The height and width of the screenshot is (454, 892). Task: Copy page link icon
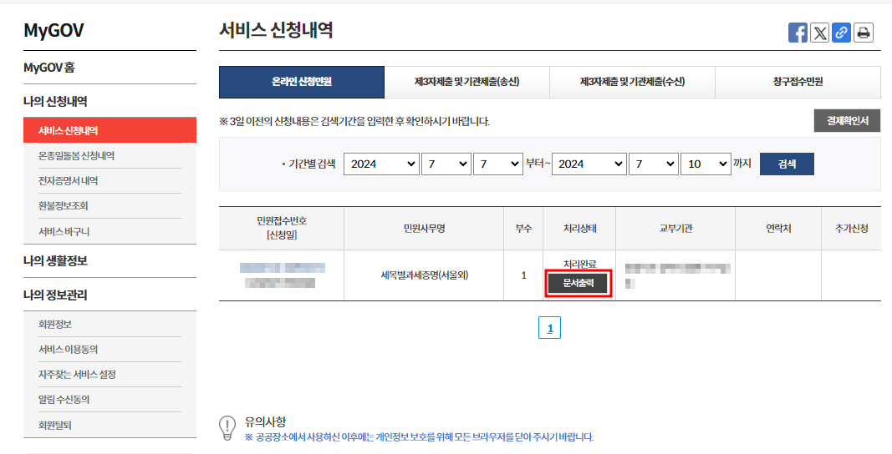tap(841, 33)
